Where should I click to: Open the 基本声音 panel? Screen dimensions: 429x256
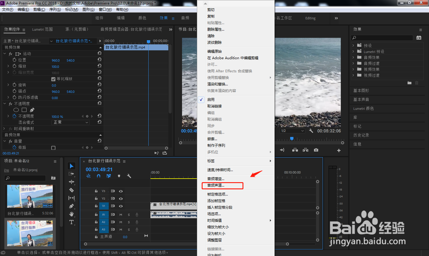[x=361, y=99]
